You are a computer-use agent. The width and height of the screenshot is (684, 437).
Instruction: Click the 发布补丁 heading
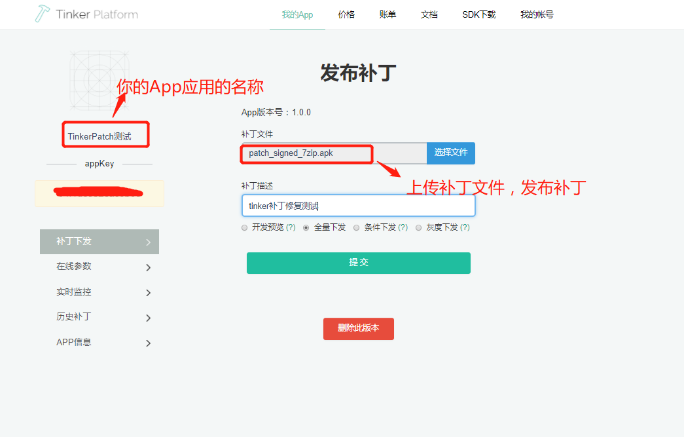click(359, 73)
